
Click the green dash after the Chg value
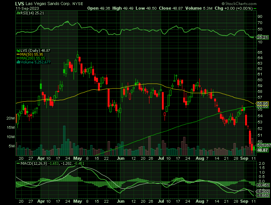click(255, 9)
